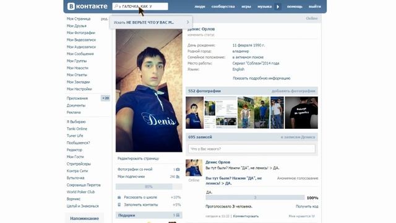Open Мои Видеозаписи
This screenshot has height=223, width=396.
click(x=81, y=40)
